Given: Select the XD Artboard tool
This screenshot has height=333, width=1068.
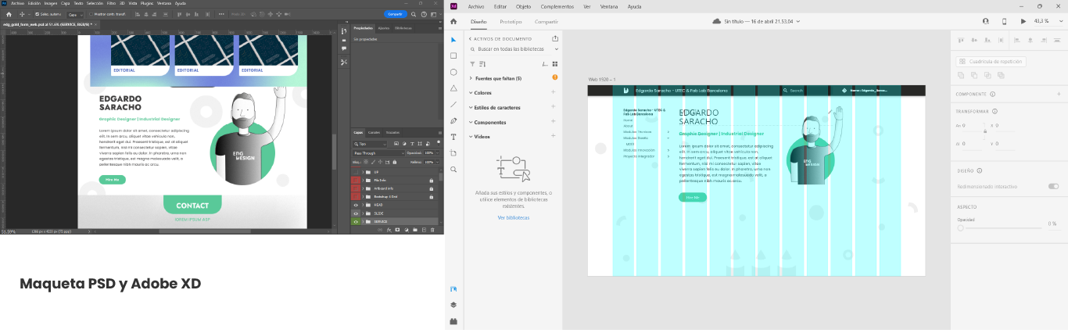Looking at the screenshot, I should click(453, 153).
